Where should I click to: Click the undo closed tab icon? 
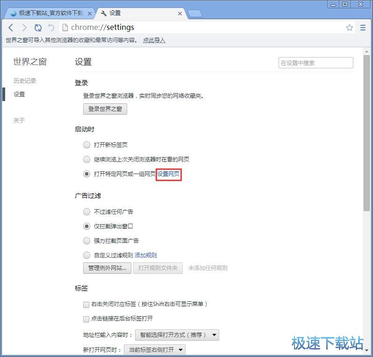[51, 28]
